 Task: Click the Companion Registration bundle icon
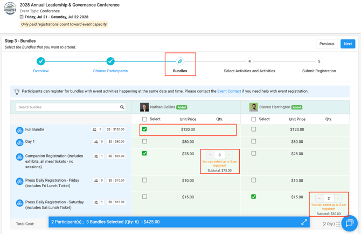click(x=19, y=157)
